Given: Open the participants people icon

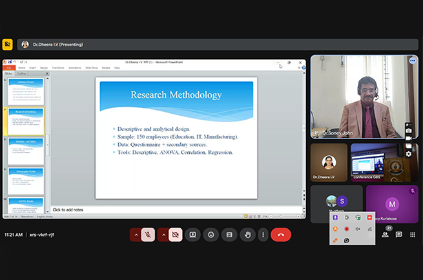Looking at the screenshot, I should click(385, 235).
